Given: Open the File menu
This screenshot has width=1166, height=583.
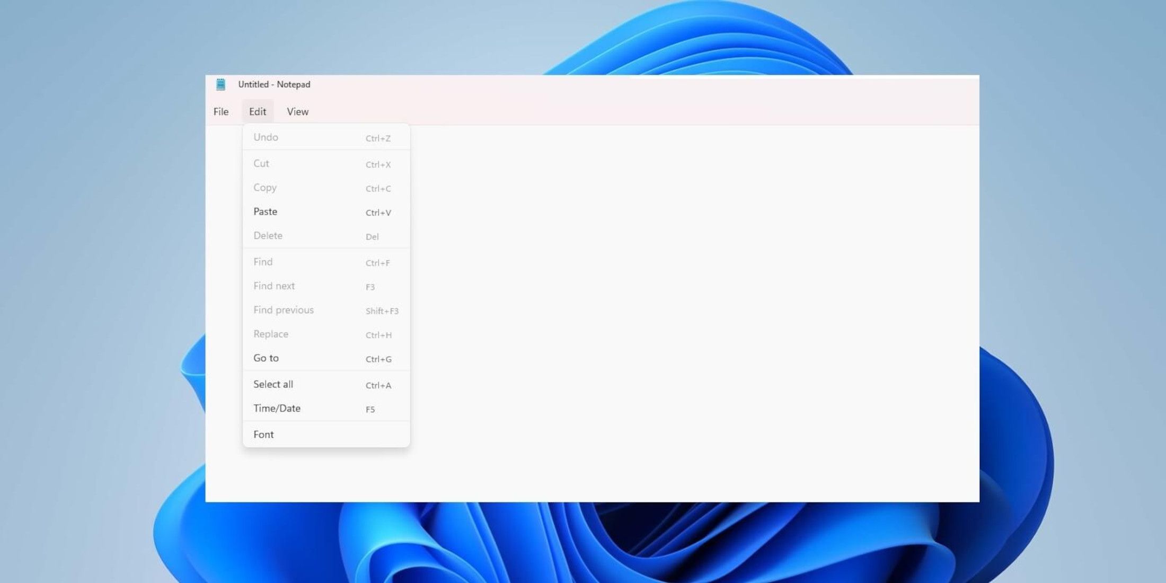Looking at the screenshot, I should pos(221,112).
